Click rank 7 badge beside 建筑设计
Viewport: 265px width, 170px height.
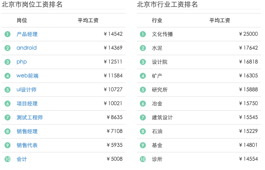143,117
